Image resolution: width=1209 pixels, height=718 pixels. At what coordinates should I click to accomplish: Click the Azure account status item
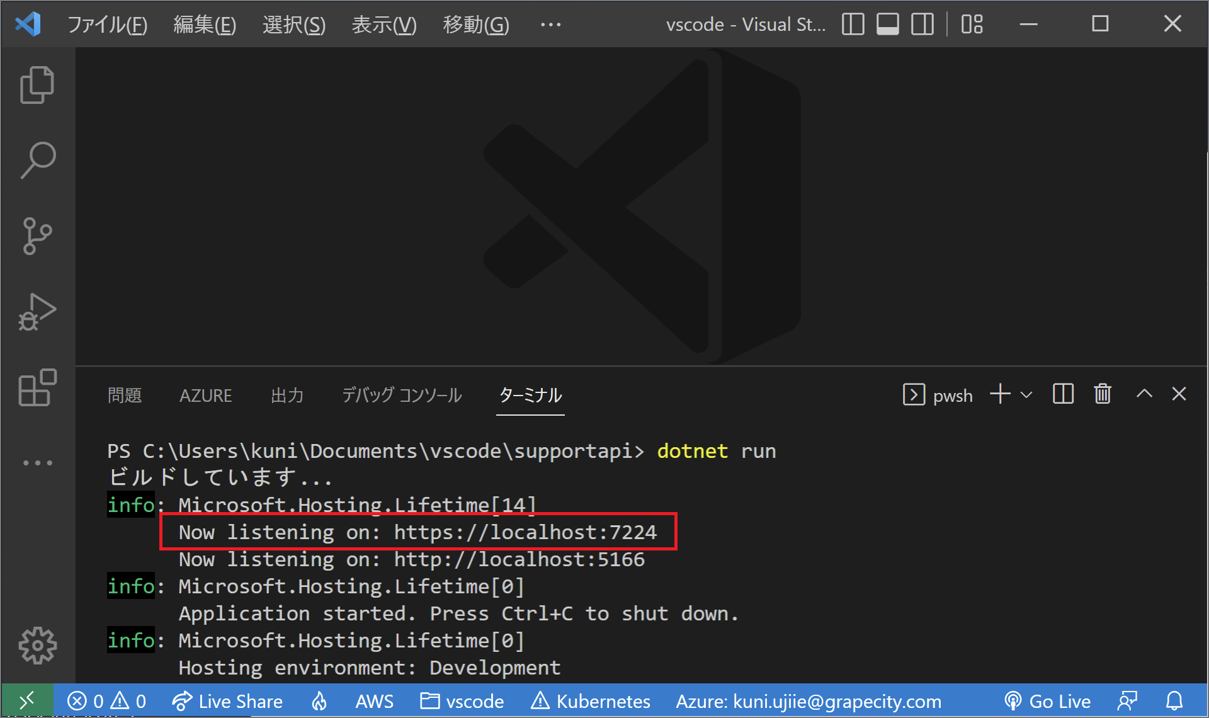tap(809, 701)
